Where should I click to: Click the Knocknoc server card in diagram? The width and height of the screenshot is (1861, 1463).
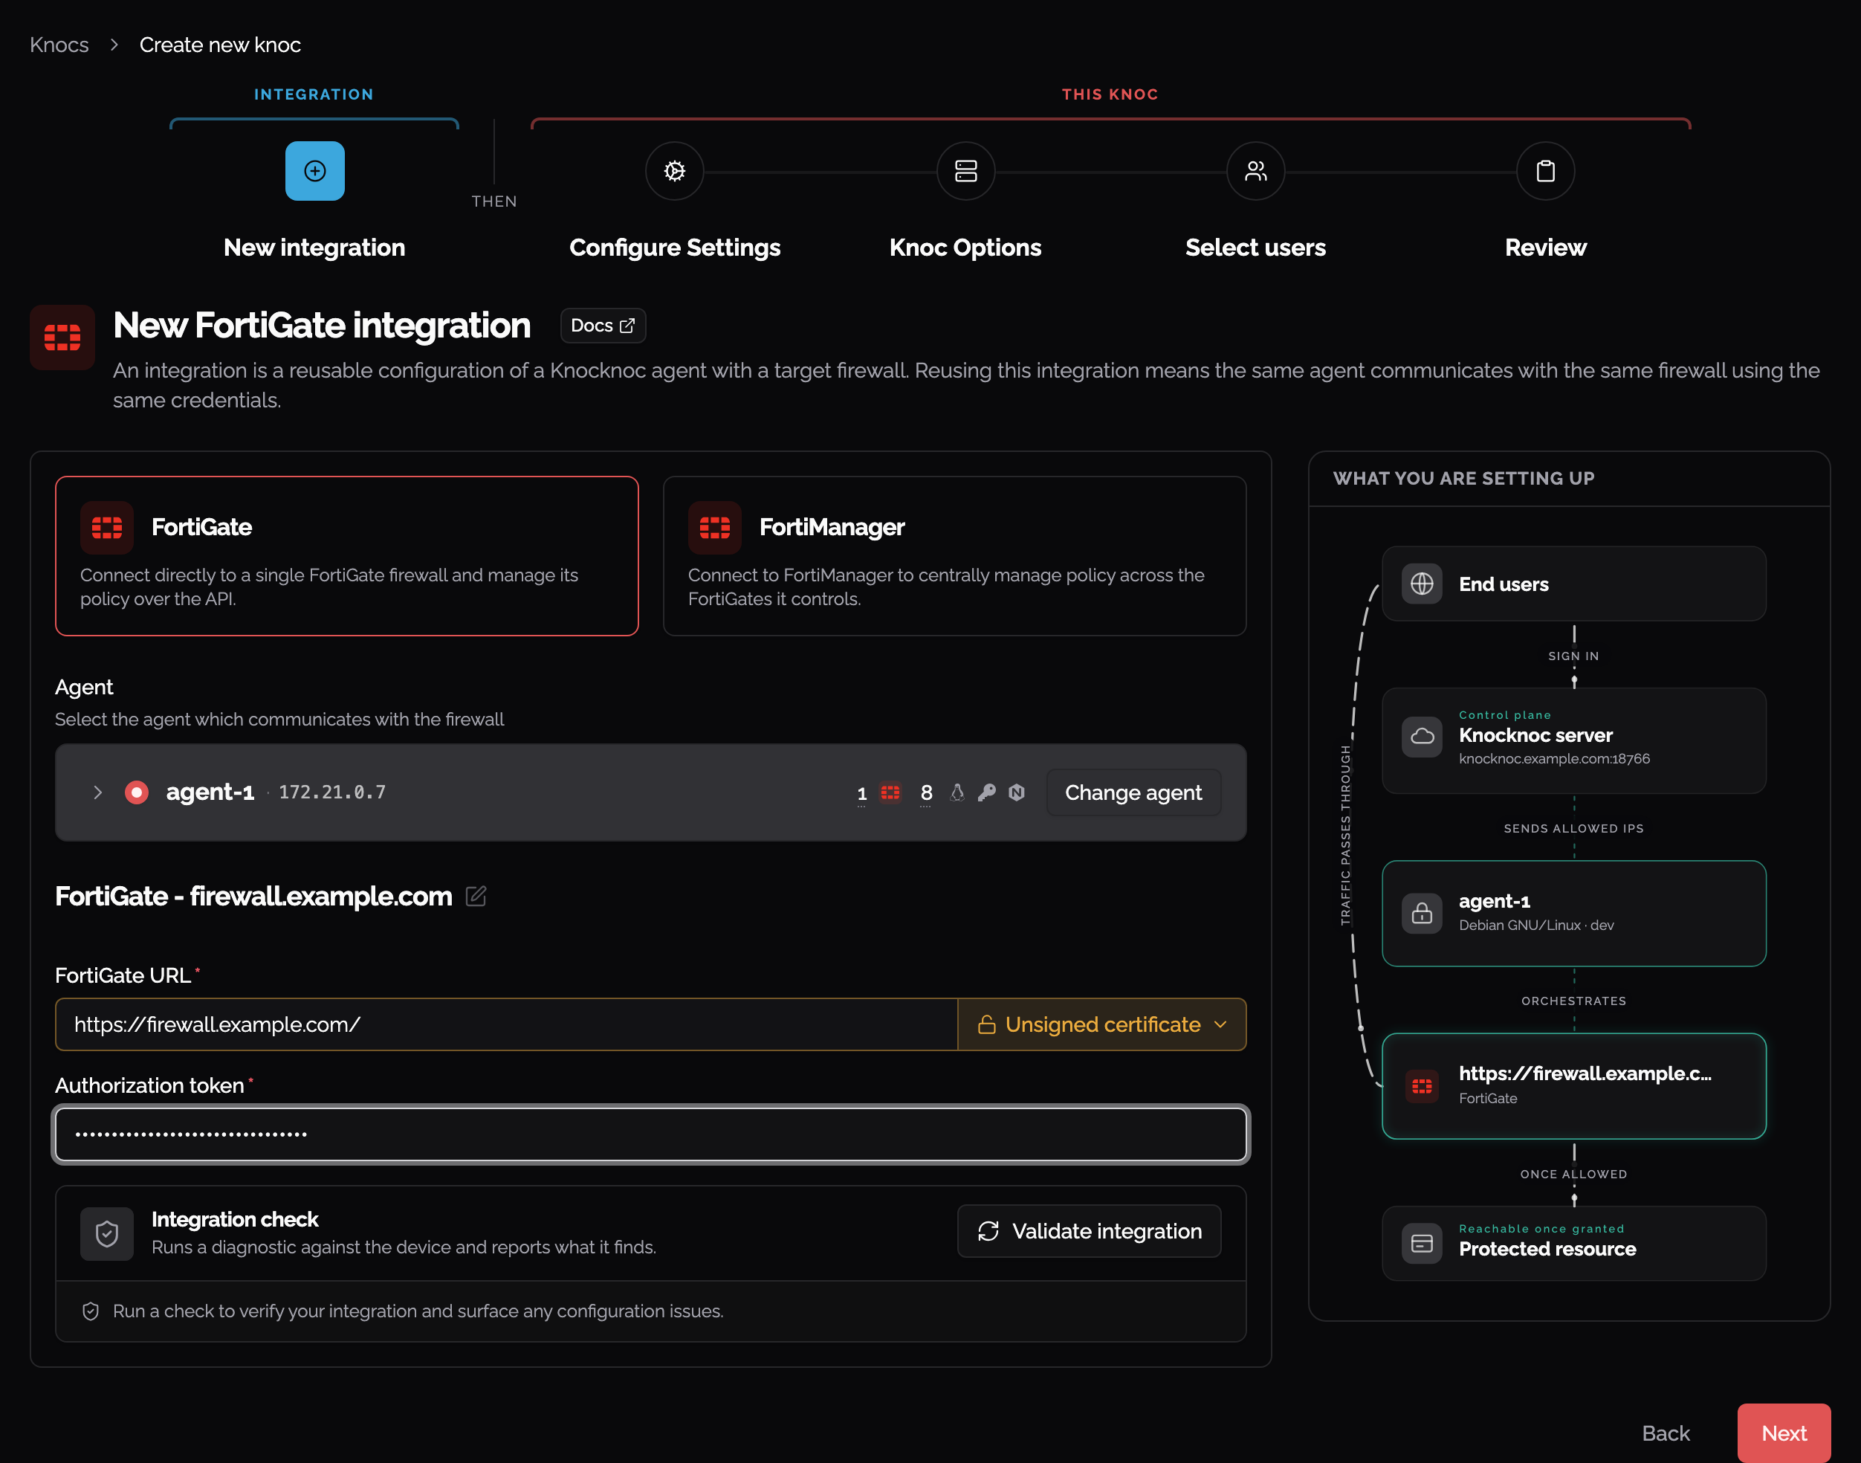pos(1573,741)
